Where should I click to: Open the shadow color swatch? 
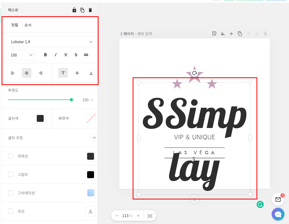(91, 175)
